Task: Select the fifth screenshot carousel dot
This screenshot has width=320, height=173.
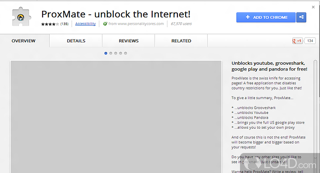Action: 126,54
